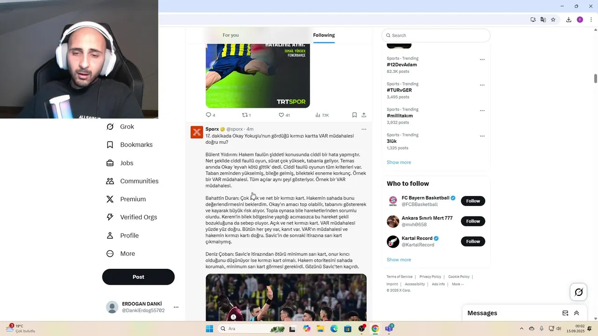Open options for #12DevAdam trend
Image resolution: width=598 pixels, height=336 pixels.
click(x=482, y=60)
